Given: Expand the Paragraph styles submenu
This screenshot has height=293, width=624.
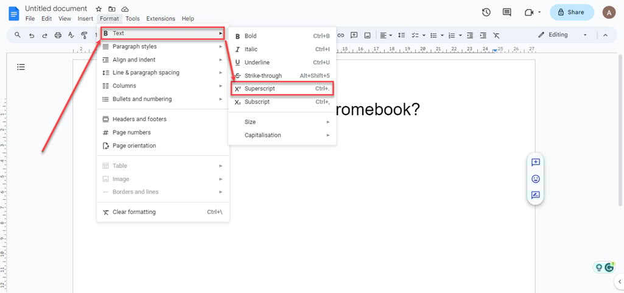Looking at the screenshot, I should pyautogui.click(x=163, y=46).
